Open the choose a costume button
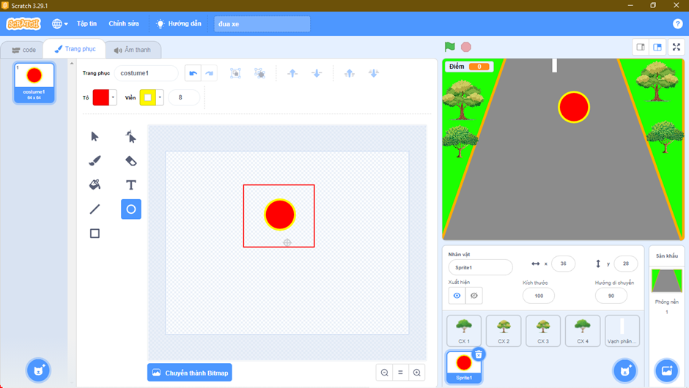689x388 pixels. click(x=38, y=370)
